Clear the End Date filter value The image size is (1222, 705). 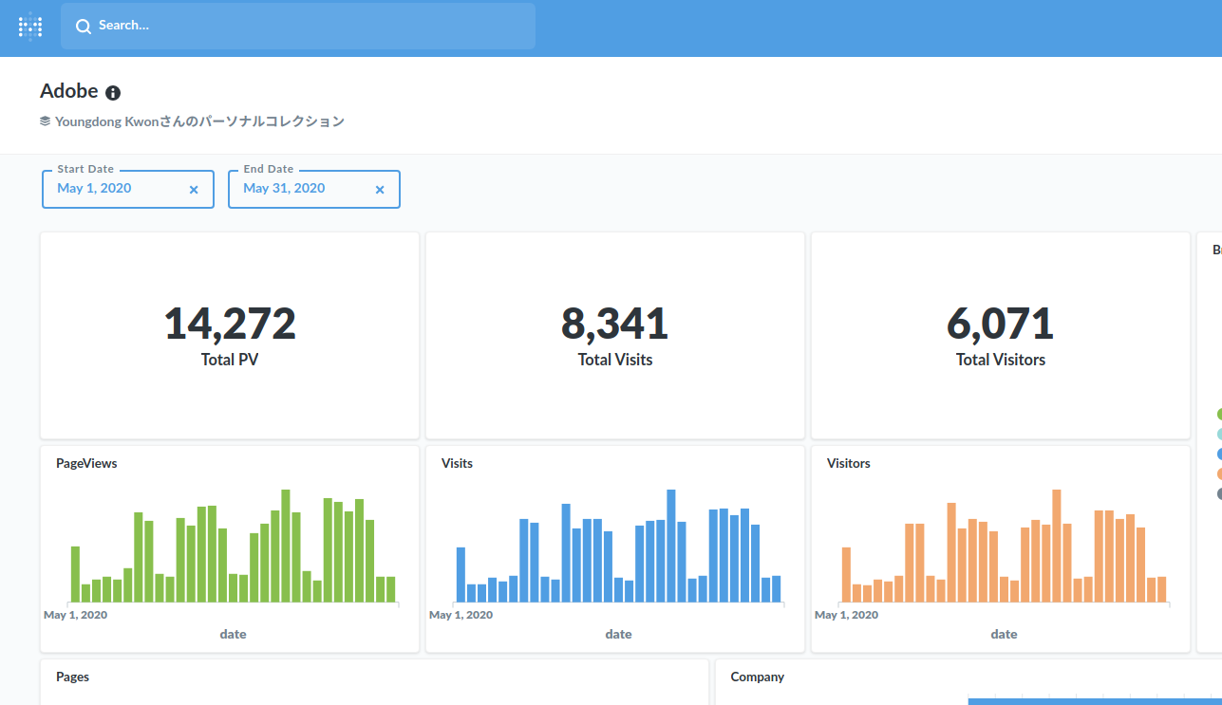(x=380, y=190)
